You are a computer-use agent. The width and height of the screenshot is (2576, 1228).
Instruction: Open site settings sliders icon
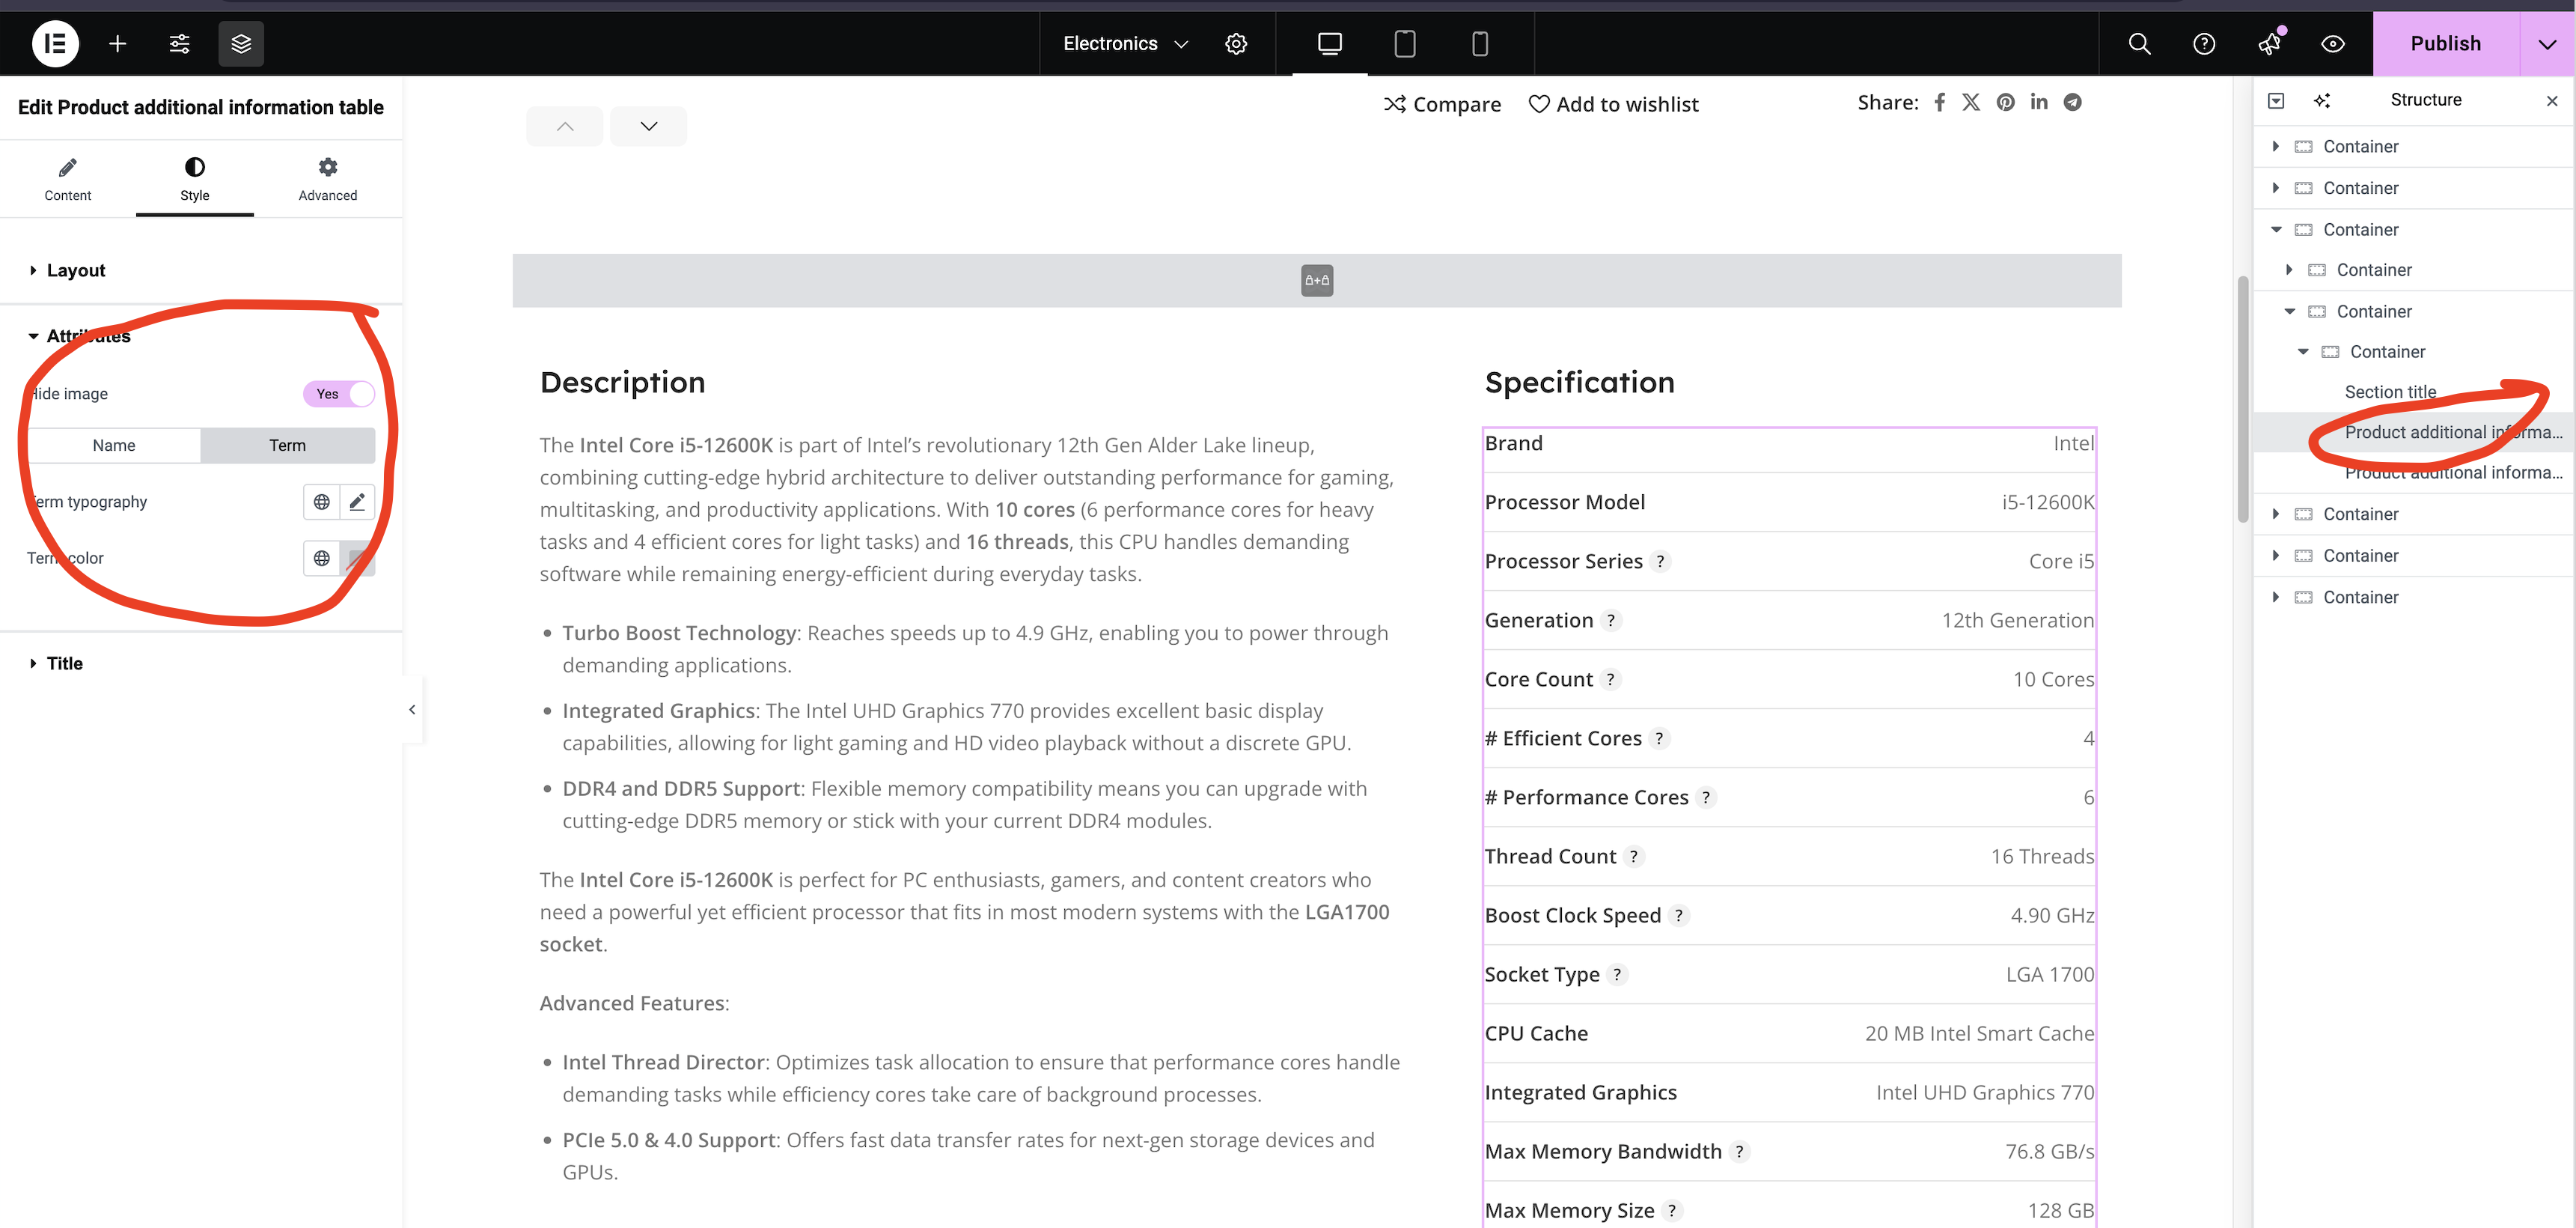(179, 43)
